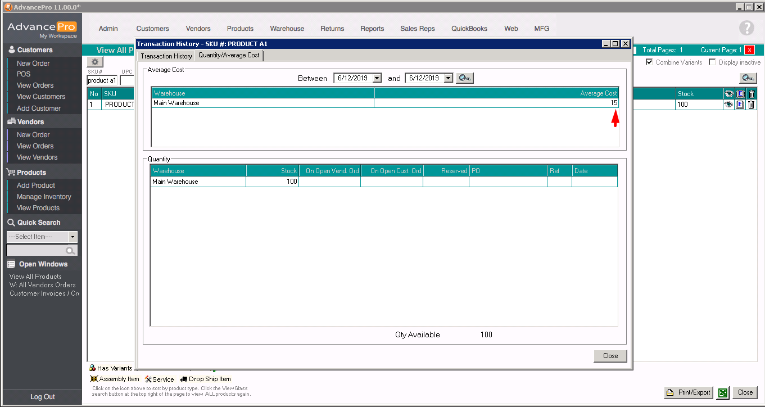Sort by Service product type icon
765x407 pixels.
click(148, 379)
